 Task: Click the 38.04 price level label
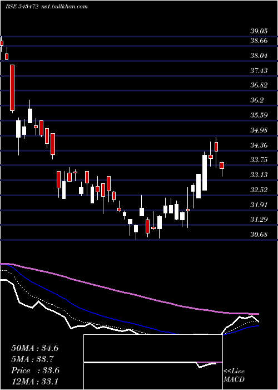coord(259,56)
